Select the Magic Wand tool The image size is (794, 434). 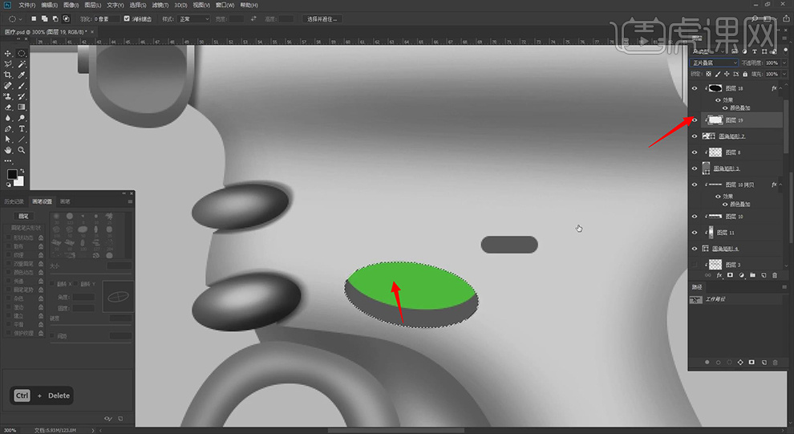(22, 64)
